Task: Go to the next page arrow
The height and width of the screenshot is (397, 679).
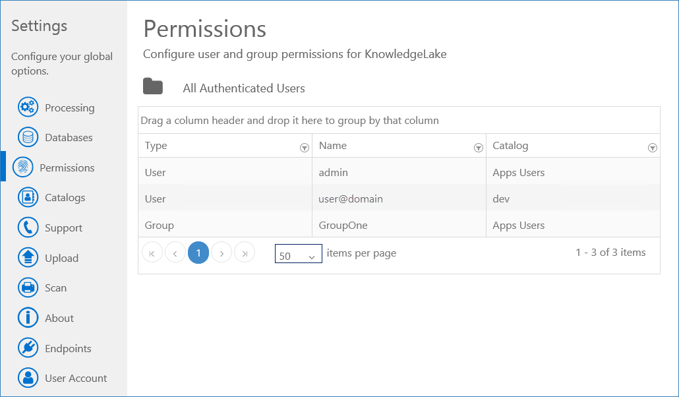Action: click(221, 253)
